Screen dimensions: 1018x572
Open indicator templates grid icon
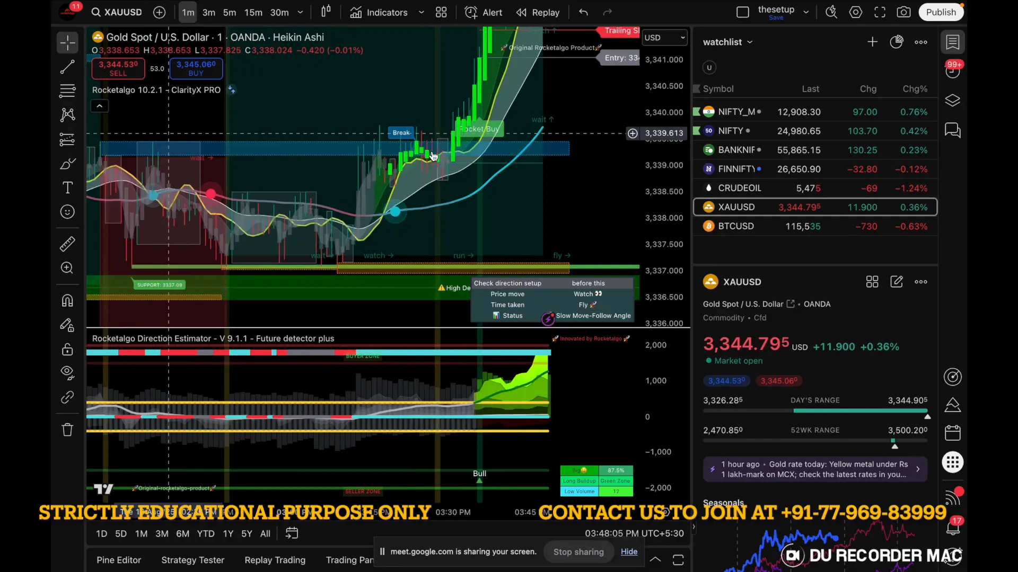click(441, 12)
